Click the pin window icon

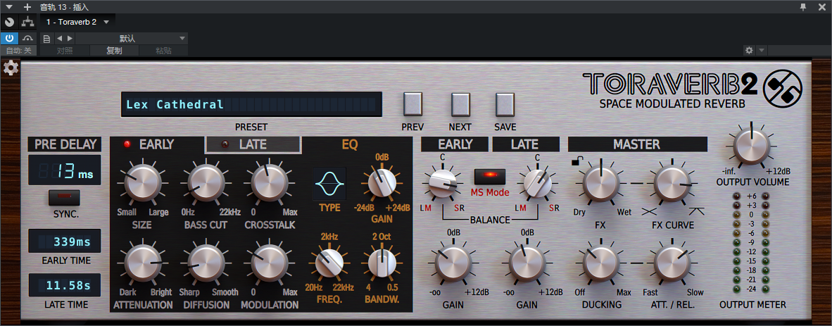tap(803, 7)
